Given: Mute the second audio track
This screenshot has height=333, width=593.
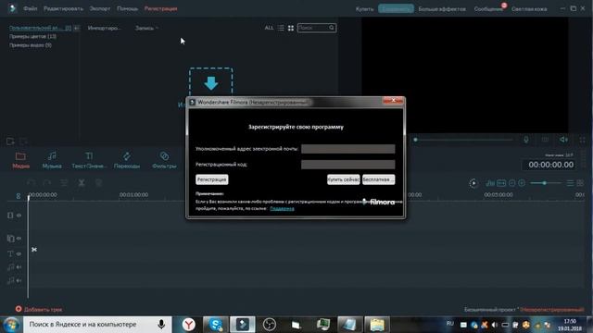Looking at the screenshot, I should (x=19, y=280).
